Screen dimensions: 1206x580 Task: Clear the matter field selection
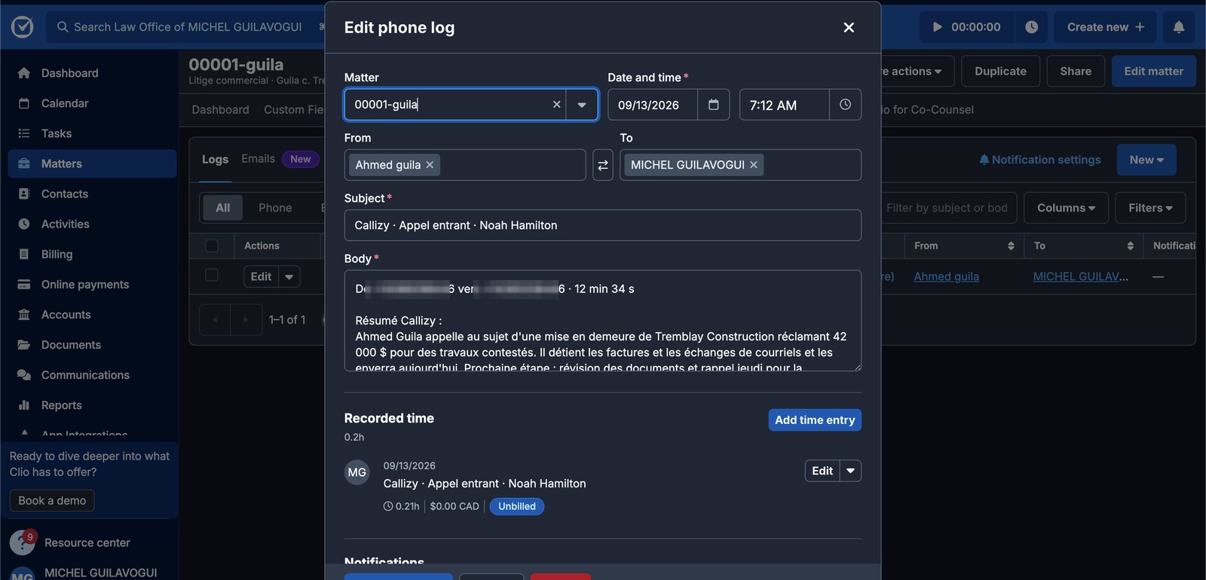[556, 105]
